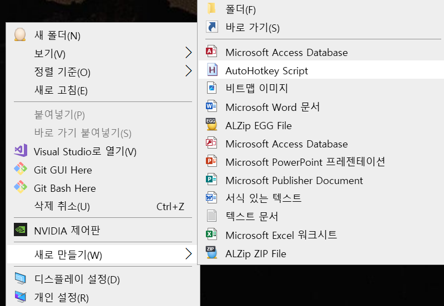Click the Microsoft PowerPoint 프레젠테이션 icon
444x306 pixels.
point(211,161)
